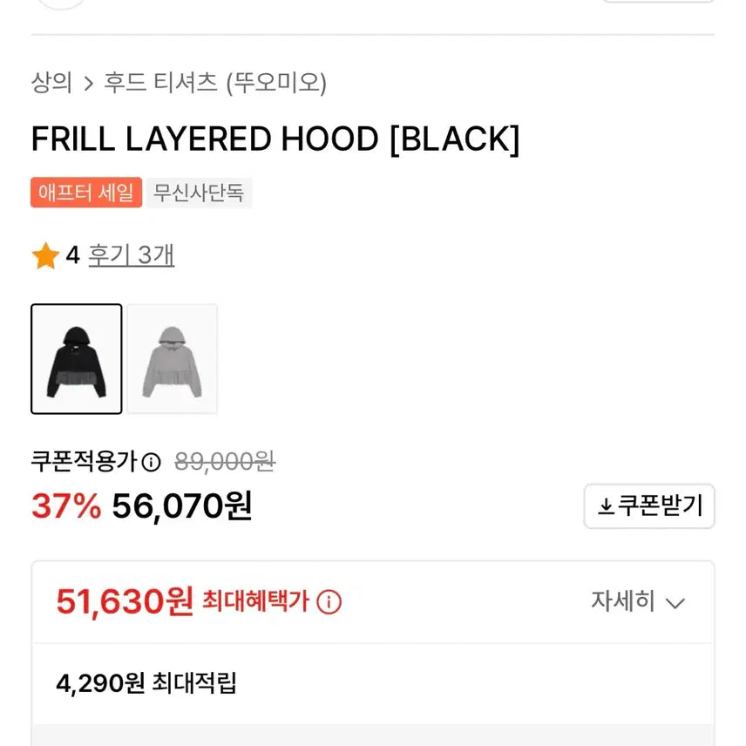The height and width of the screenshot is (746, 746).
Task: Click the yellow star rating icon
Action: click(44, 255)
